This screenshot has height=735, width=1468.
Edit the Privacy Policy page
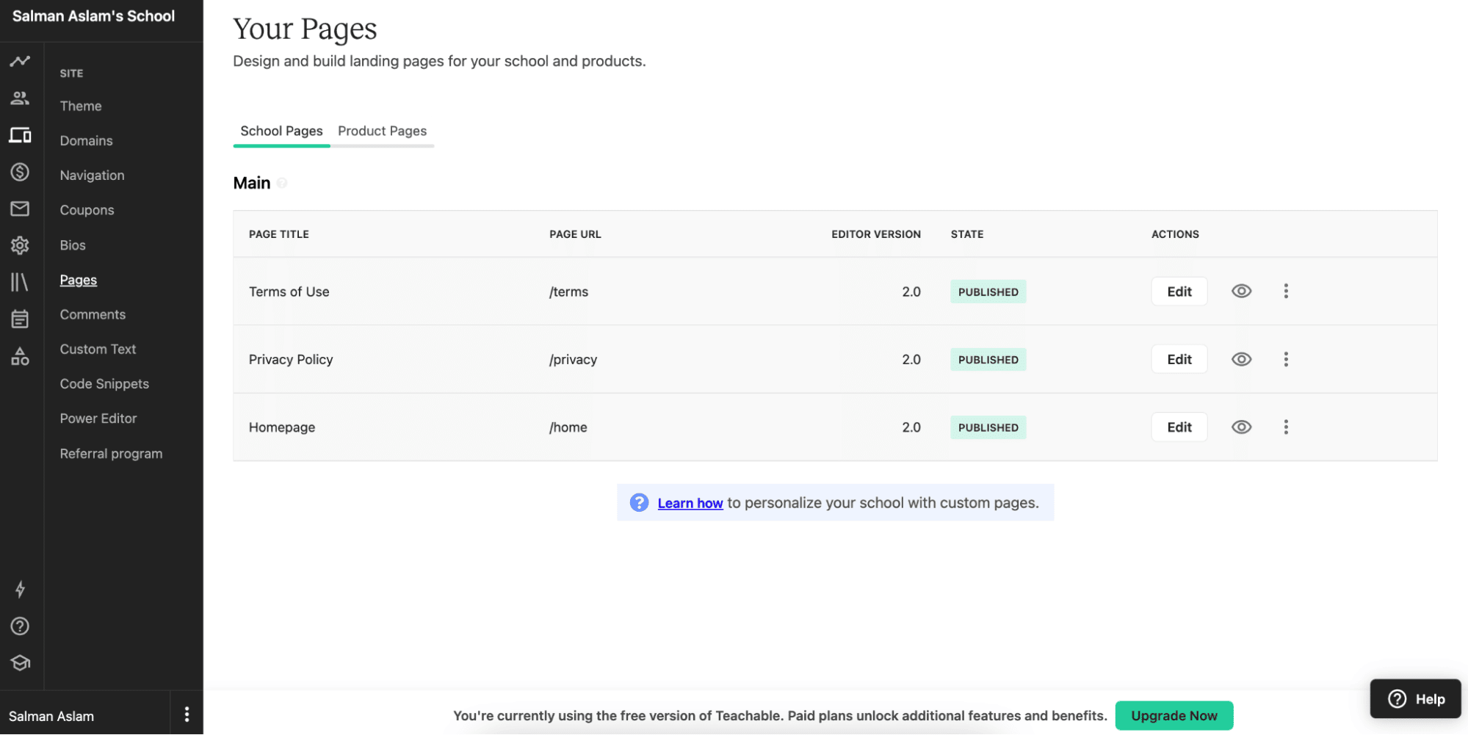pyautogui.click(x=1179, y=359)
